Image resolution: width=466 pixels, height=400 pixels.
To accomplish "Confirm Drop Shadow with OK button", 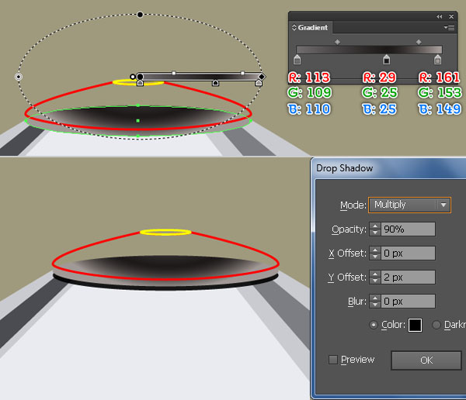I will coord(426,360).
